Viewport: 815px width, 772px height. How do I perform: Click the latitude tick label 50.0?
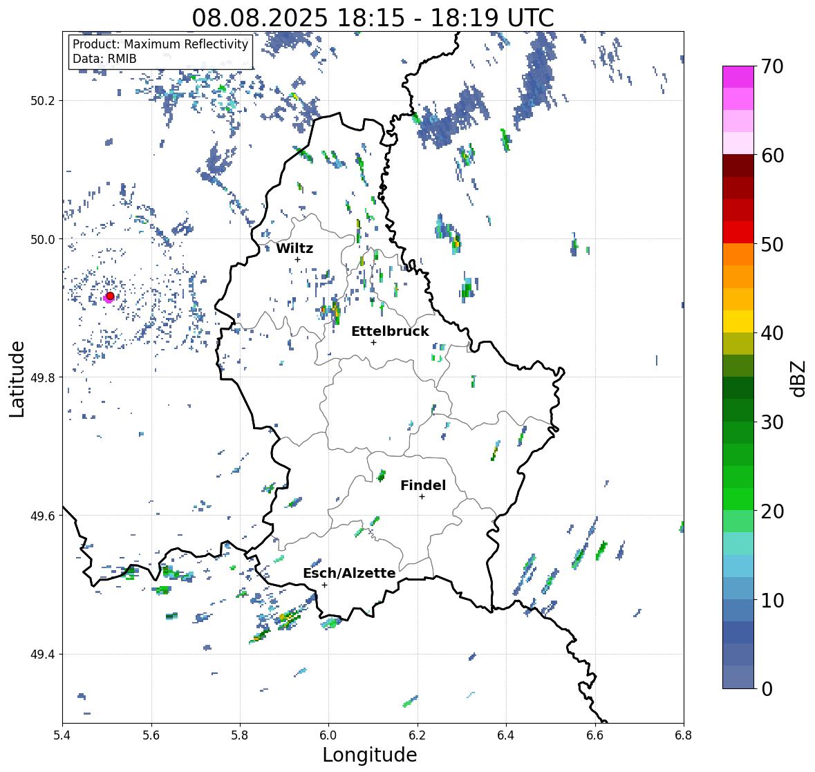tap(43, 240)
